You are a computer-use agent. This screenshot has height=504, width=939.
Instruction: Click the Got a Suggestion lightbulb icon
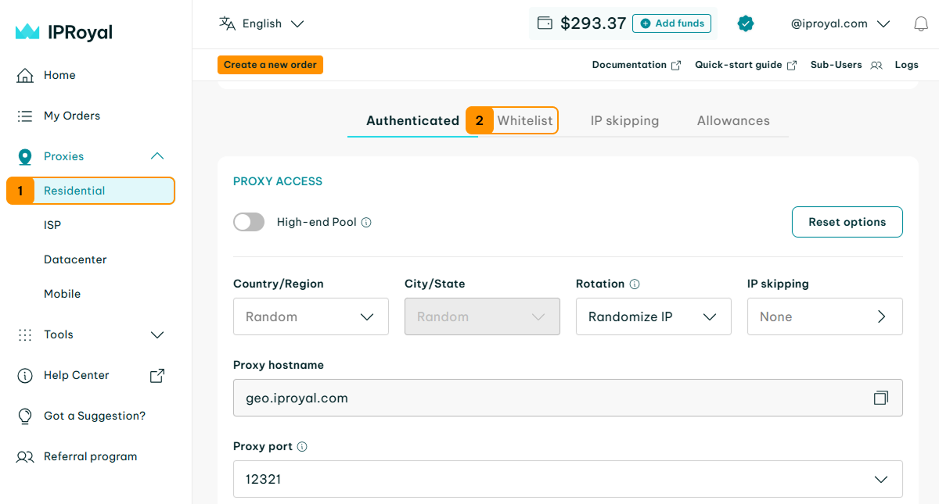pos(25,416)
